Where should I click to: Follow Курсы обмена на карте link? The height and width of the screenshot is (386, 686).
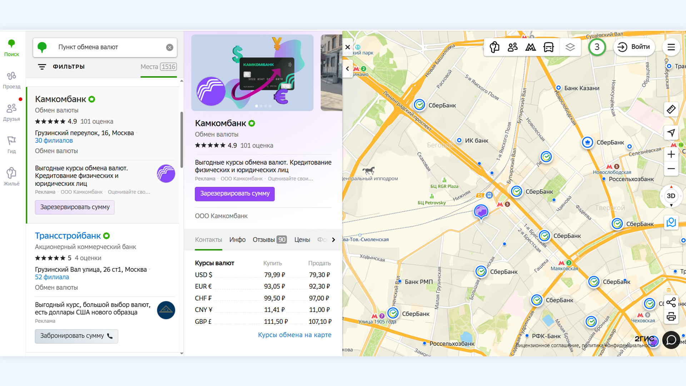click(x=294, y=335)
